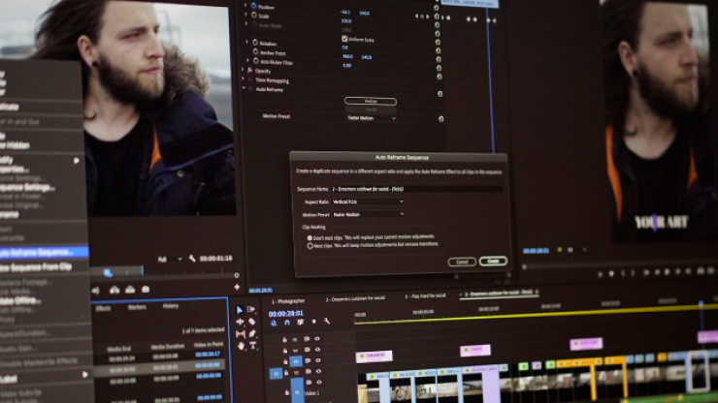Select the Pen tool

click(x=252, y=333)
